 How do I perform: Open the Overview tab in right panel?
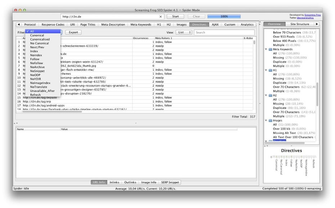click(274, 24)
